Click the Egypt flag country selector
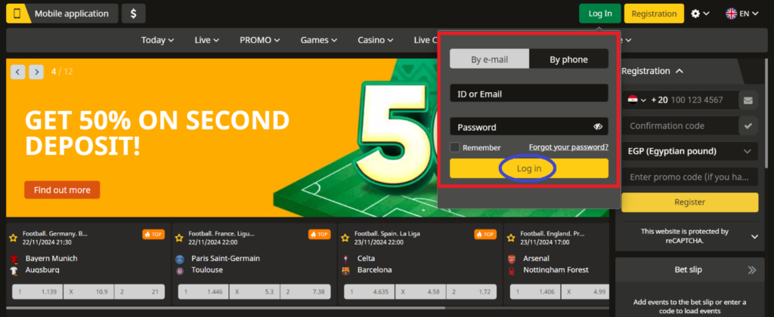774x317 pixels. pyautogui.click(x=636, y=100)
